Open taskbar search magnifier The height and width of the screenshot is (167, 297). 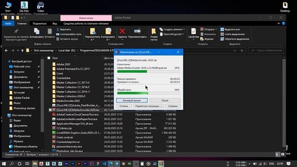12,164
